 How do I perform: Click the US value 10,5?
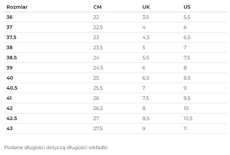coord(188,118)
